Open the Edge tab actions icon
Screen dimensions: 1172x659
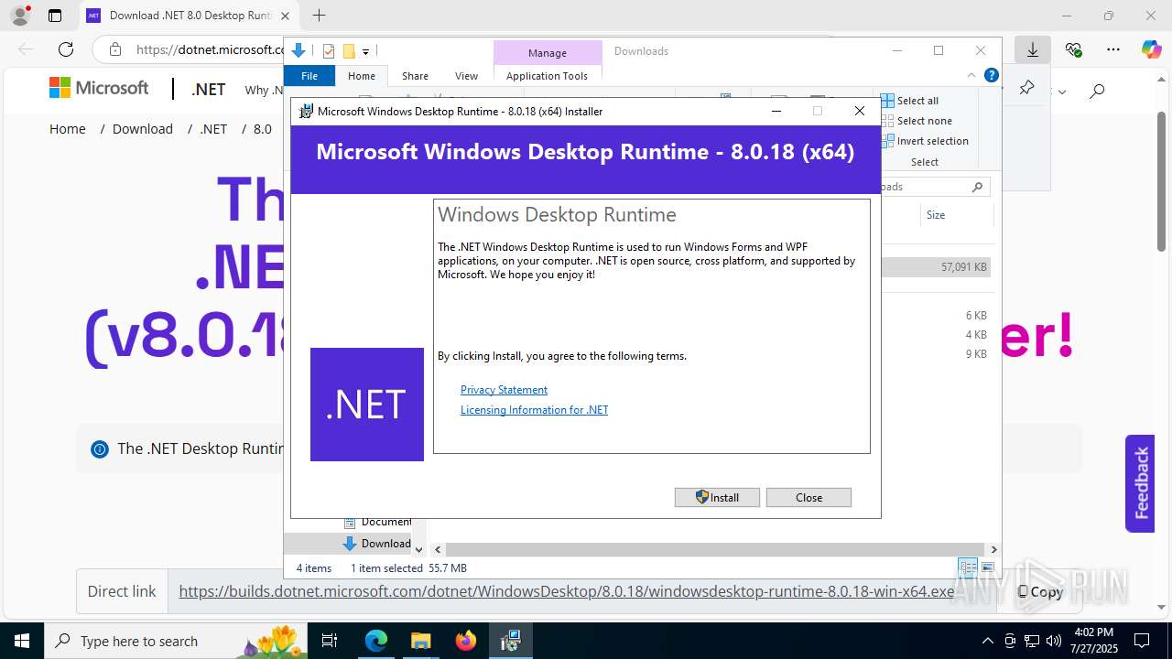tap(55, 16)
